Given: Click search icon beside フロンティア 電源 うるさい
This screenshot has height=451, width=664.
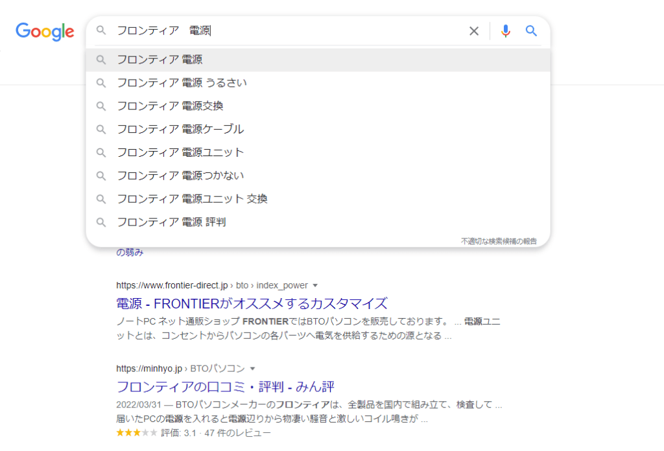Looking at the screenshot, I should click(101, 83).
